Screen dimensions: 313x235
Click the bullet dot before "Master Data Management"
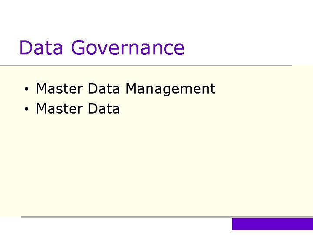[27, 90]
